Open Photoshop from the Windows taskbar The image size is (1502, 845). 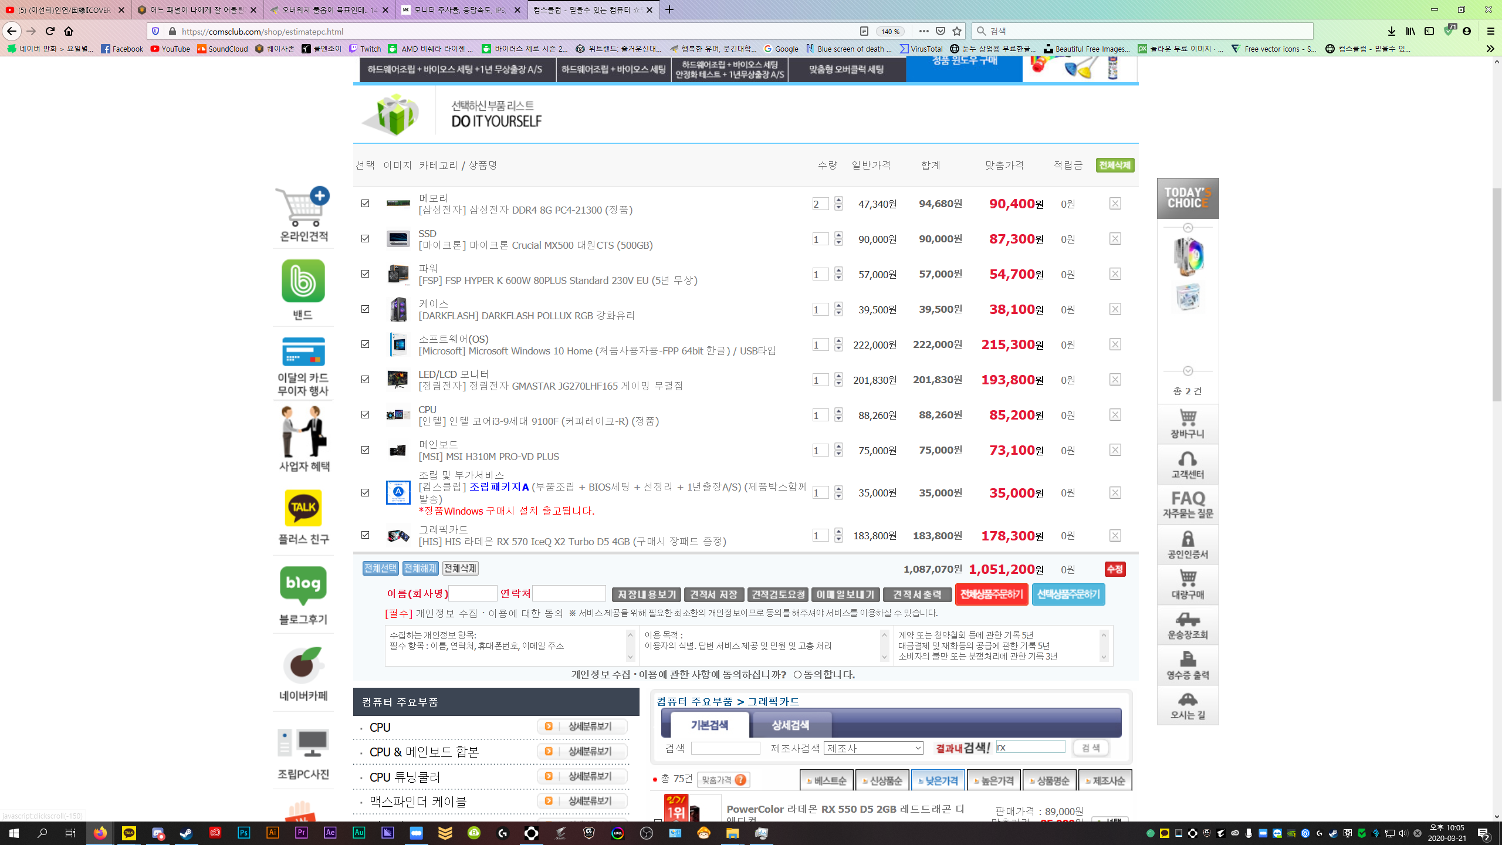[x=243, y=833]
